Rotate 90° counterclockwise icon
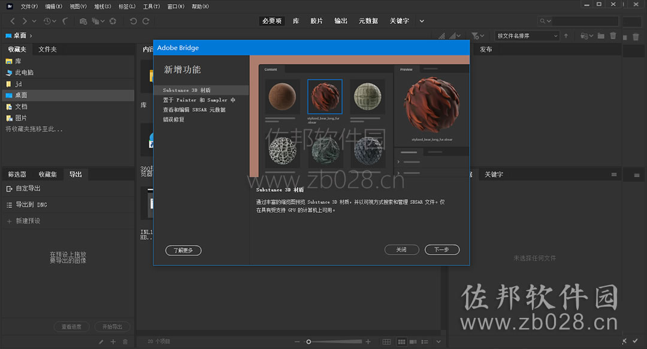The height and width of the screenshot is (349, 647). (x=133, y=21)
